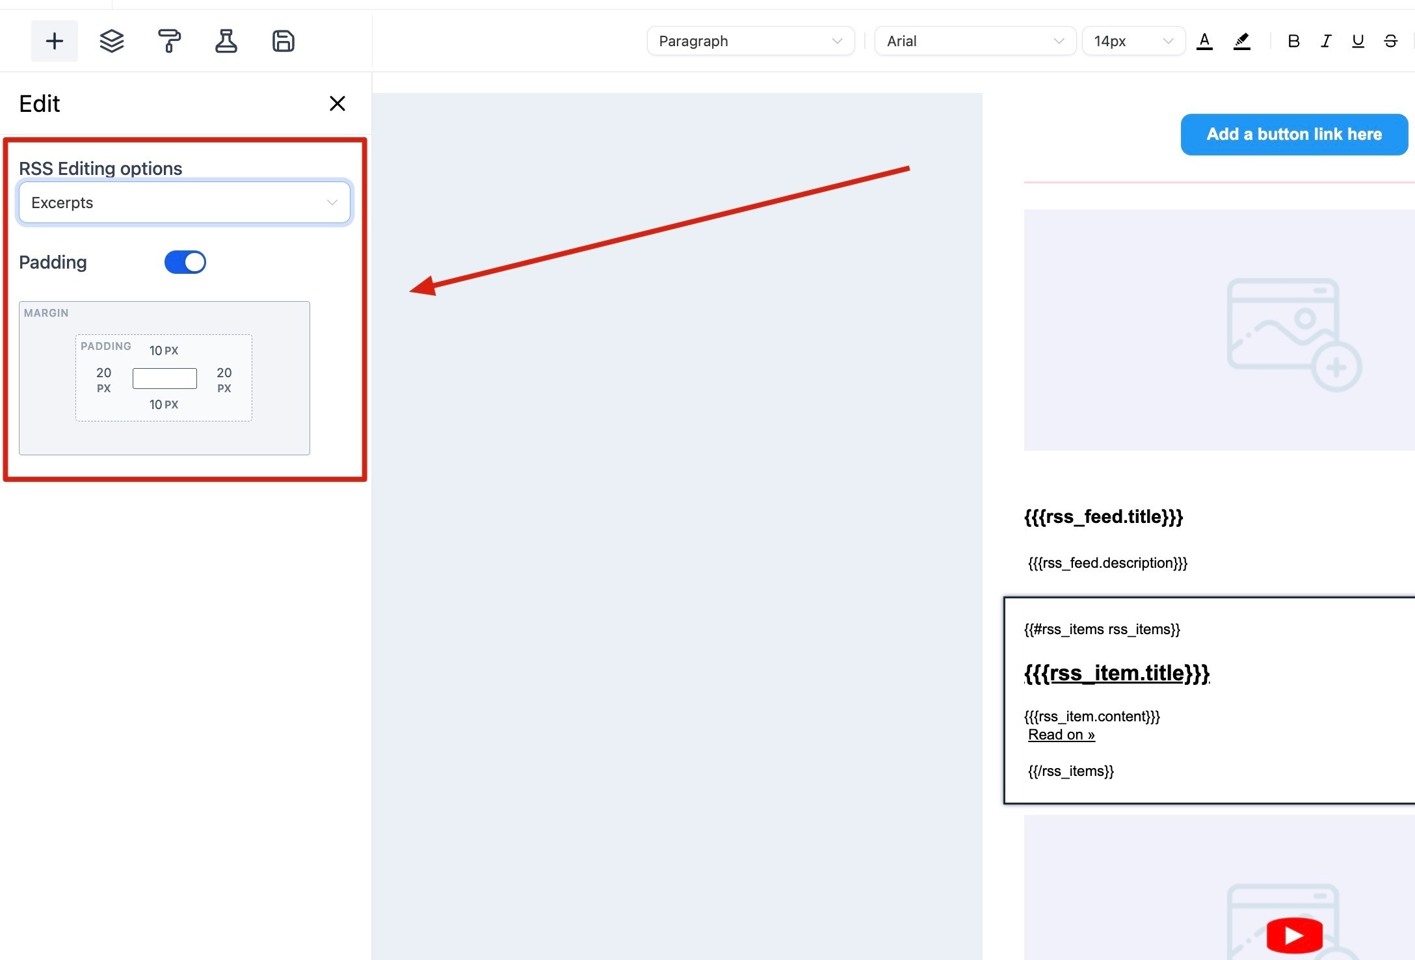Apply strikethrough formatting

pyautogui.click(x=1390, y=41)
